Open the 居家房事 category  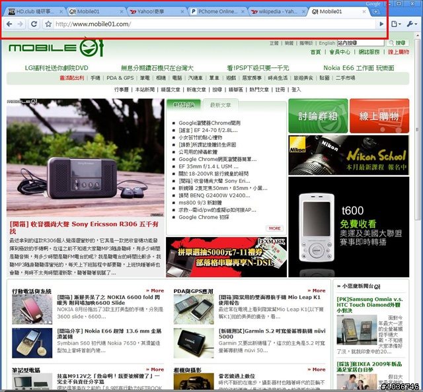[x=252, y=78]
